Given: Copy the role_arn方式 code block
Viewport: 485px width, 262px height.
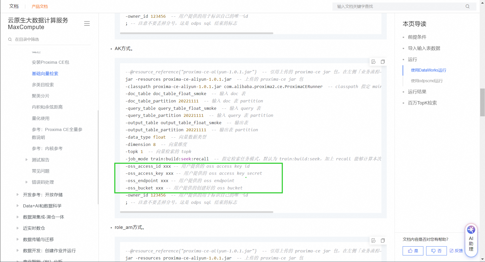Looking at the screenshot, I should [383, 241].
